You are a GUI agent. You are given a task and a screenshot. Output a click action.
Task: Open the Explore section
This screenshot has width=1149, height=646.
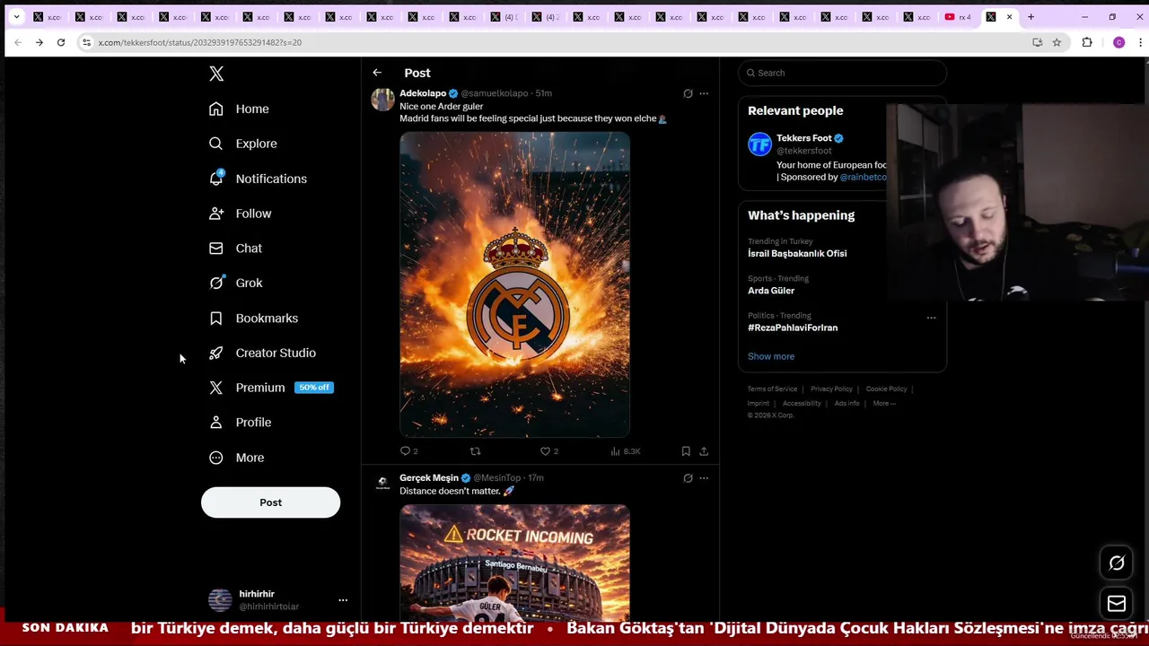[x=242, y=144]
